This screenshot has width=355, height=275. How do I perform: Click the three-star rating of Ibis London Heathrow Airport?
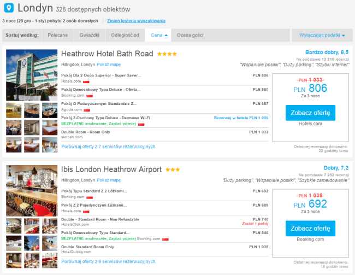[x=173, y=169]
